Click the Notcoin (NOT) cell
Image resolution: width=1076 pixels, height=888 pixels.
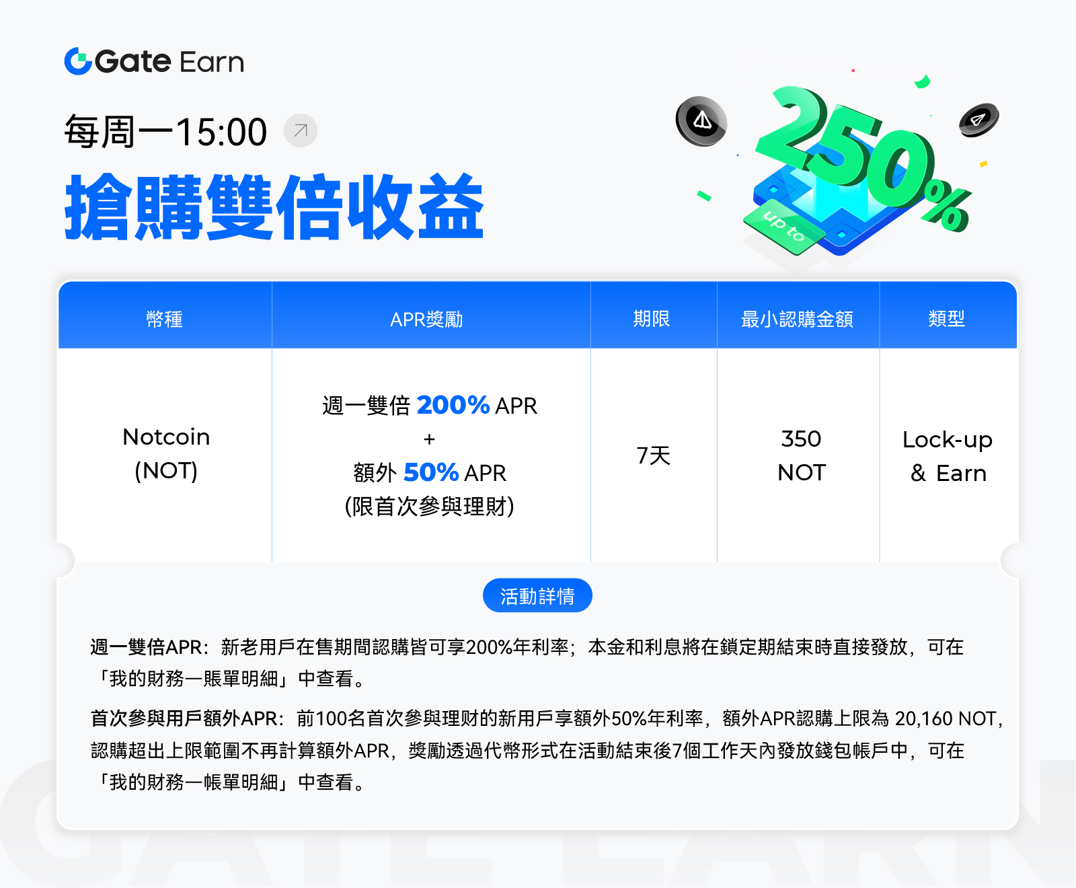(166, 454)
